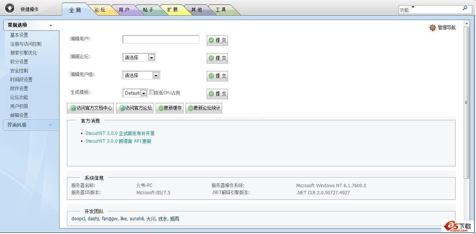Image resolution: width=476 pixels, height=234 pixels.
Task: Click the top-right search input box
Action: pyautogui.click(x=435, y=10)
